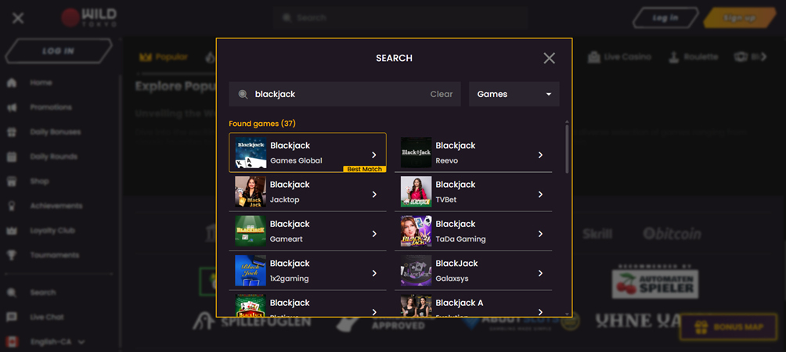The image size is (786, 352).
Task: Open Promotions in sidebar
Action: (x=51, y=107)
